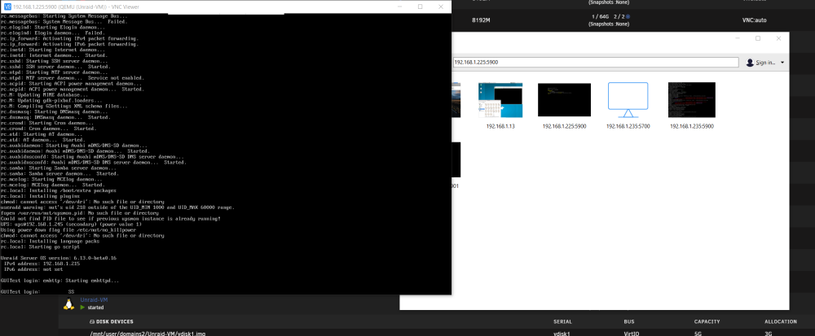The height and width of the screenshot is (336, 815).
Task: Click the vdisk1 serial cell
Action: click(x=562, y=334)
